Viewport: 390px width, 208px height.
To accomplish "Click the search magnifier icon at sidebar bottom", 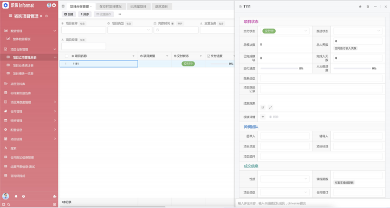I will click(9, 205).
